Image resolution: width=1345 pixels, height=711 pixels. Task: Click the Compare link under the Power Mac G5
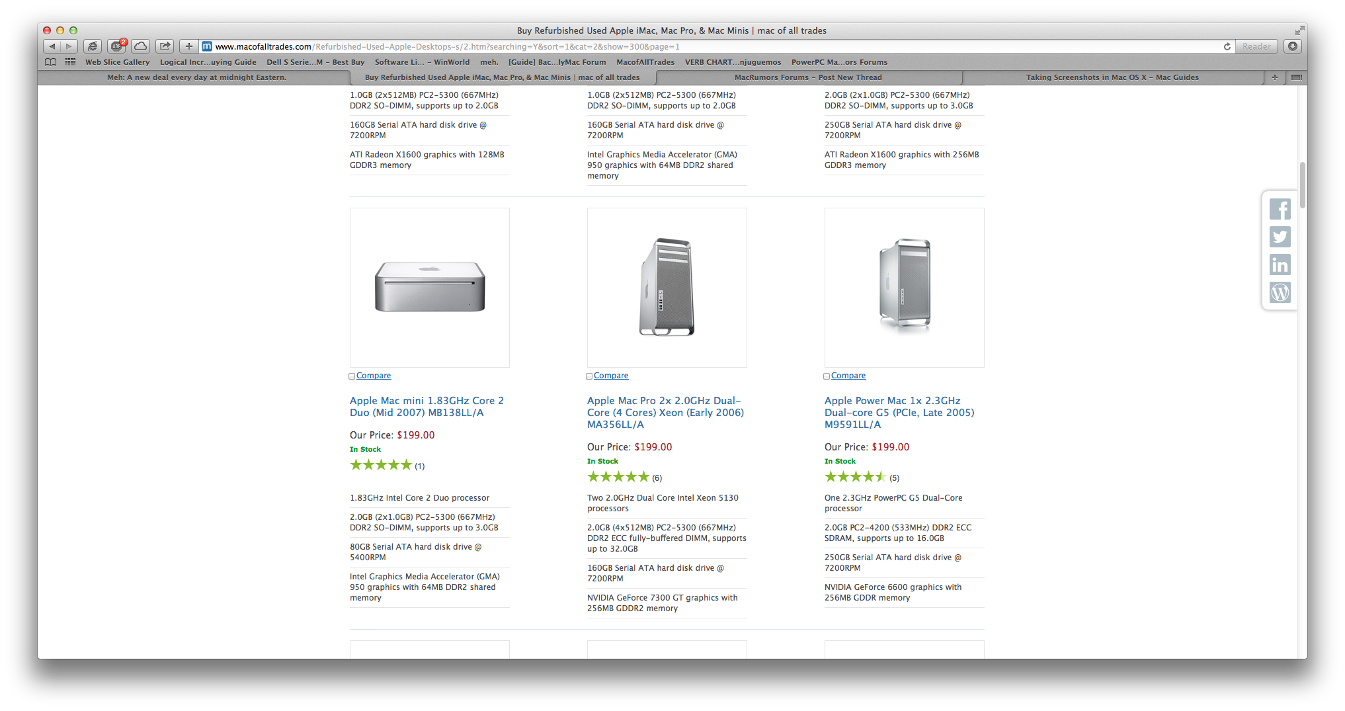pyautogui.click(x=848, y=376)
